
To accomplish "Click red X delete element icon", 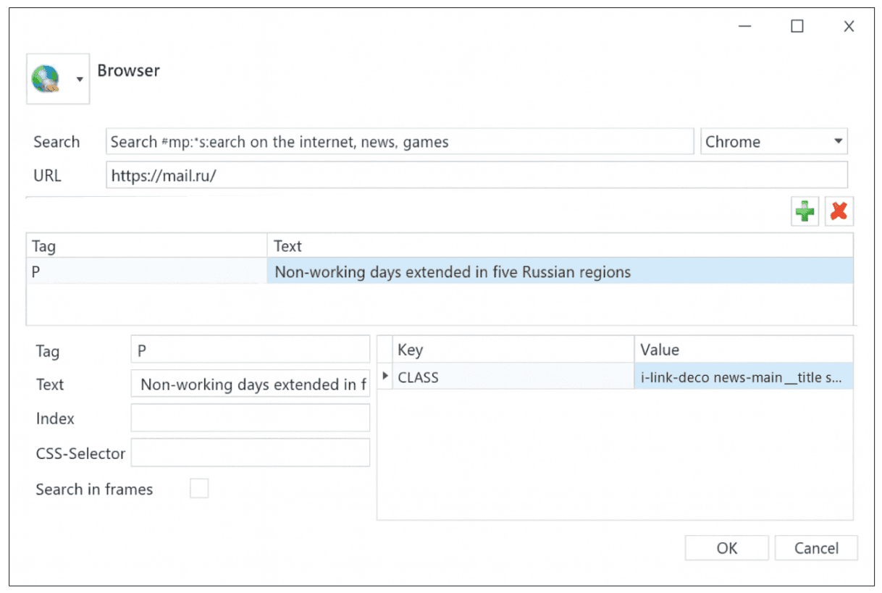I will [x=839, y=212].
